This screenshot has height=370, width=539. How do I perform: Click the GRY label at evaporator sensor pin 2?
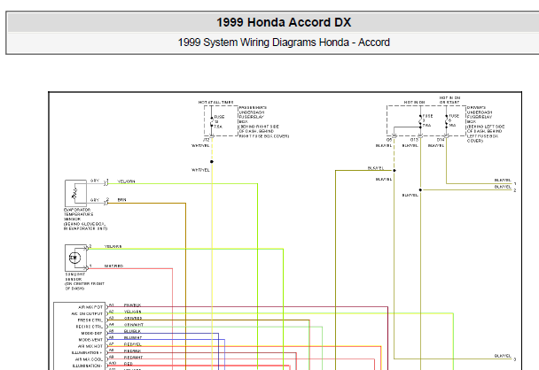pyautogui.click(x=95, y=200)
